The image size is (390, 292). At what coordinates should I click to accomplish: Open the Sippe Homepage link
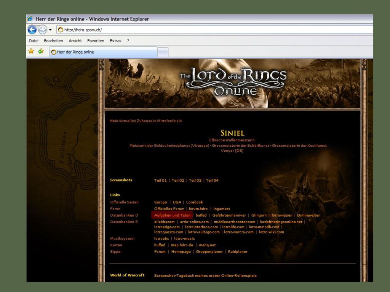(181, 252)
